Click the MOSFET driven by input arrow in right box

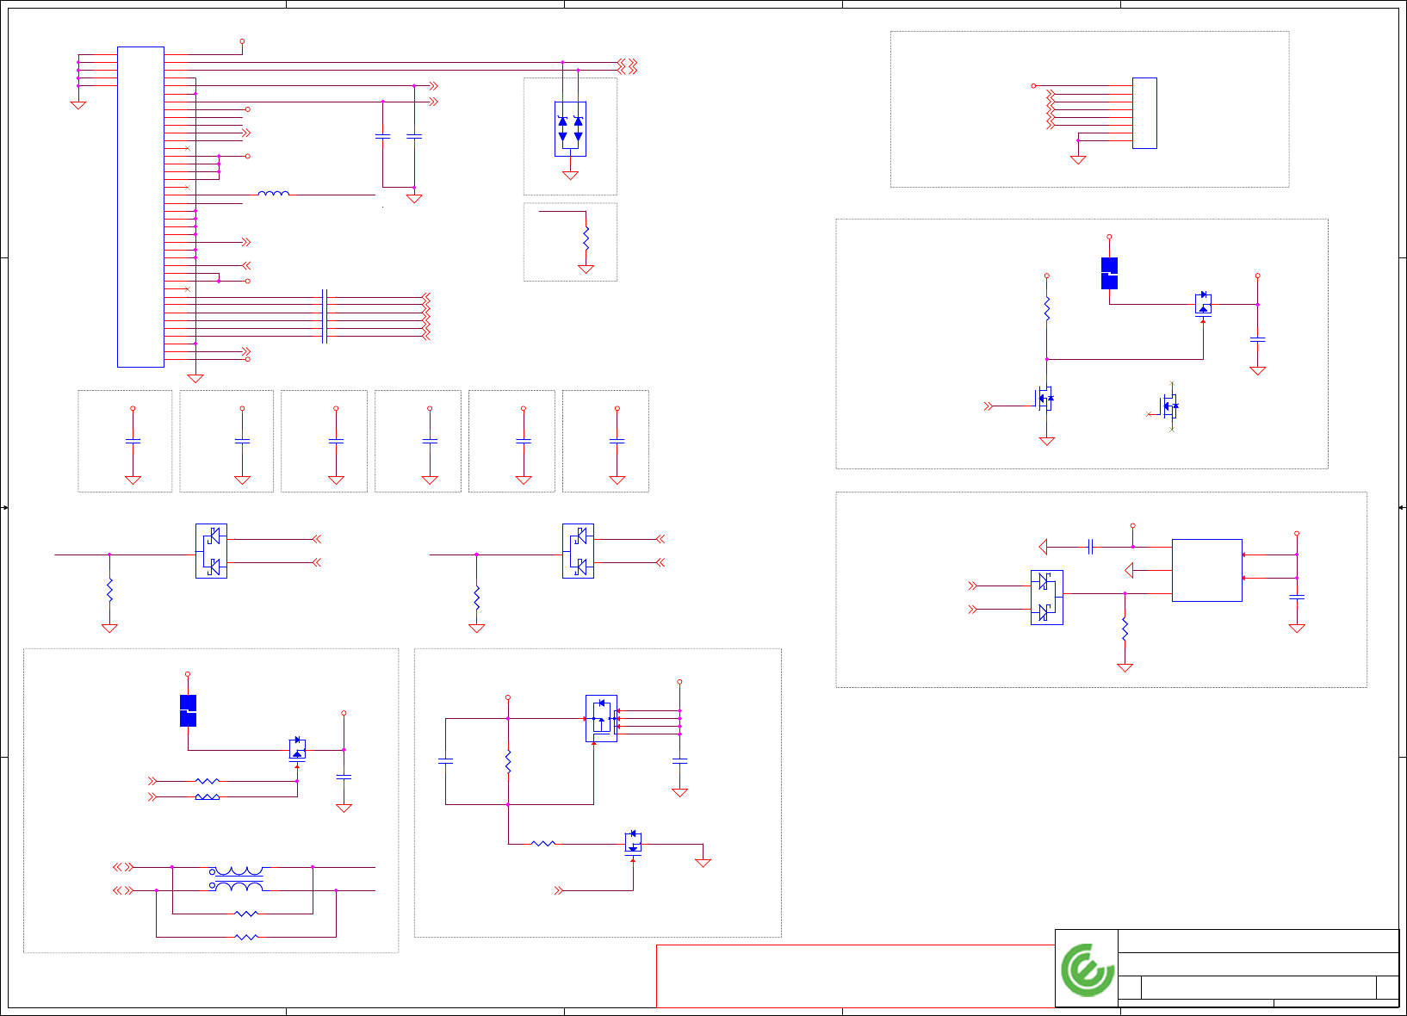point(1044,398)
